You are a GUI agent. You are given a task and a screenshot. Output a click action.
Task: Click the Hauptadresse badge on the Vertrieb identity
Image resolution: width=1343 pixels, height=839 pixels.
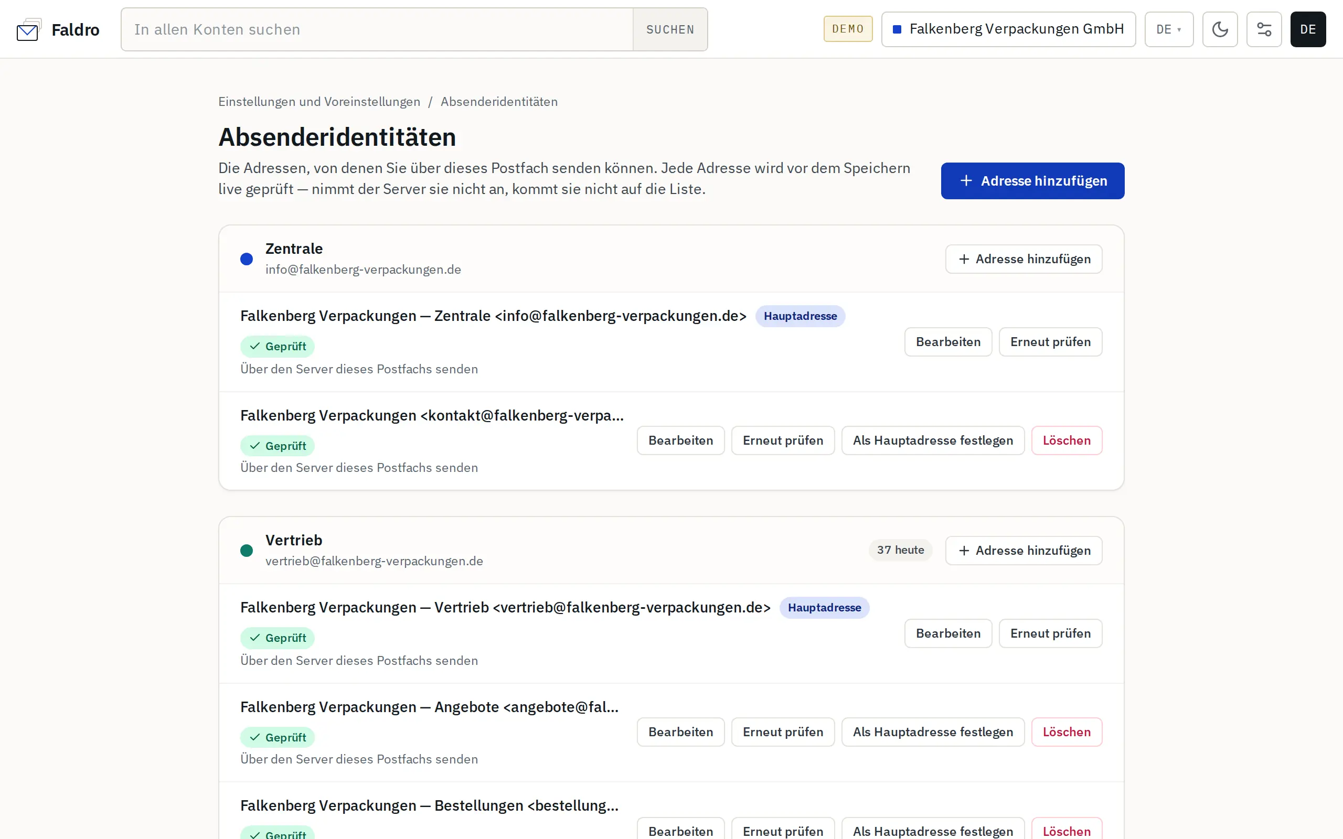tap(824, 608)
